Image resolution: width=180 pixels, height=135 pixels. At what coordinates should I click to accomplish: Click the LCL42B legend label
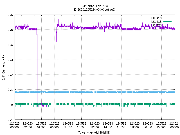(x=156, y=25)
